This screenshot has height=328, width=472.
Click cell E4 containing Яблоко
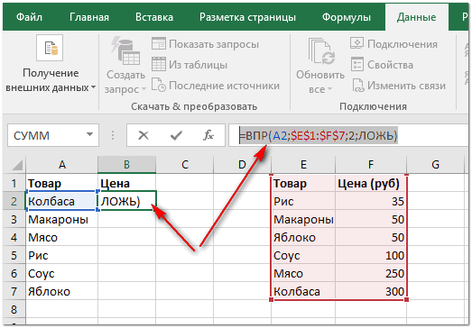coord(303,237)
